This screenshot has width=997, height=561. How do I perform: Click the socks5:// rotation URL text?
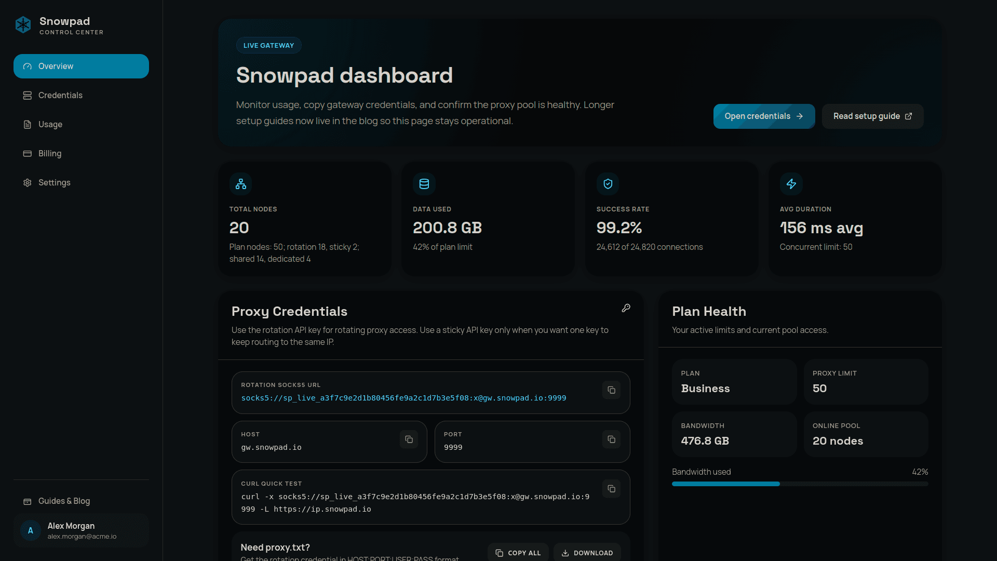(403, 398)
